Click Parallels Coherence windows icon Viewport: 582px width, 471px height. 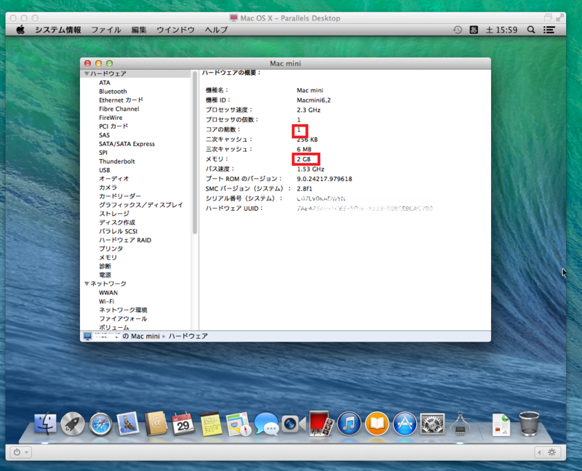point(549,17)
